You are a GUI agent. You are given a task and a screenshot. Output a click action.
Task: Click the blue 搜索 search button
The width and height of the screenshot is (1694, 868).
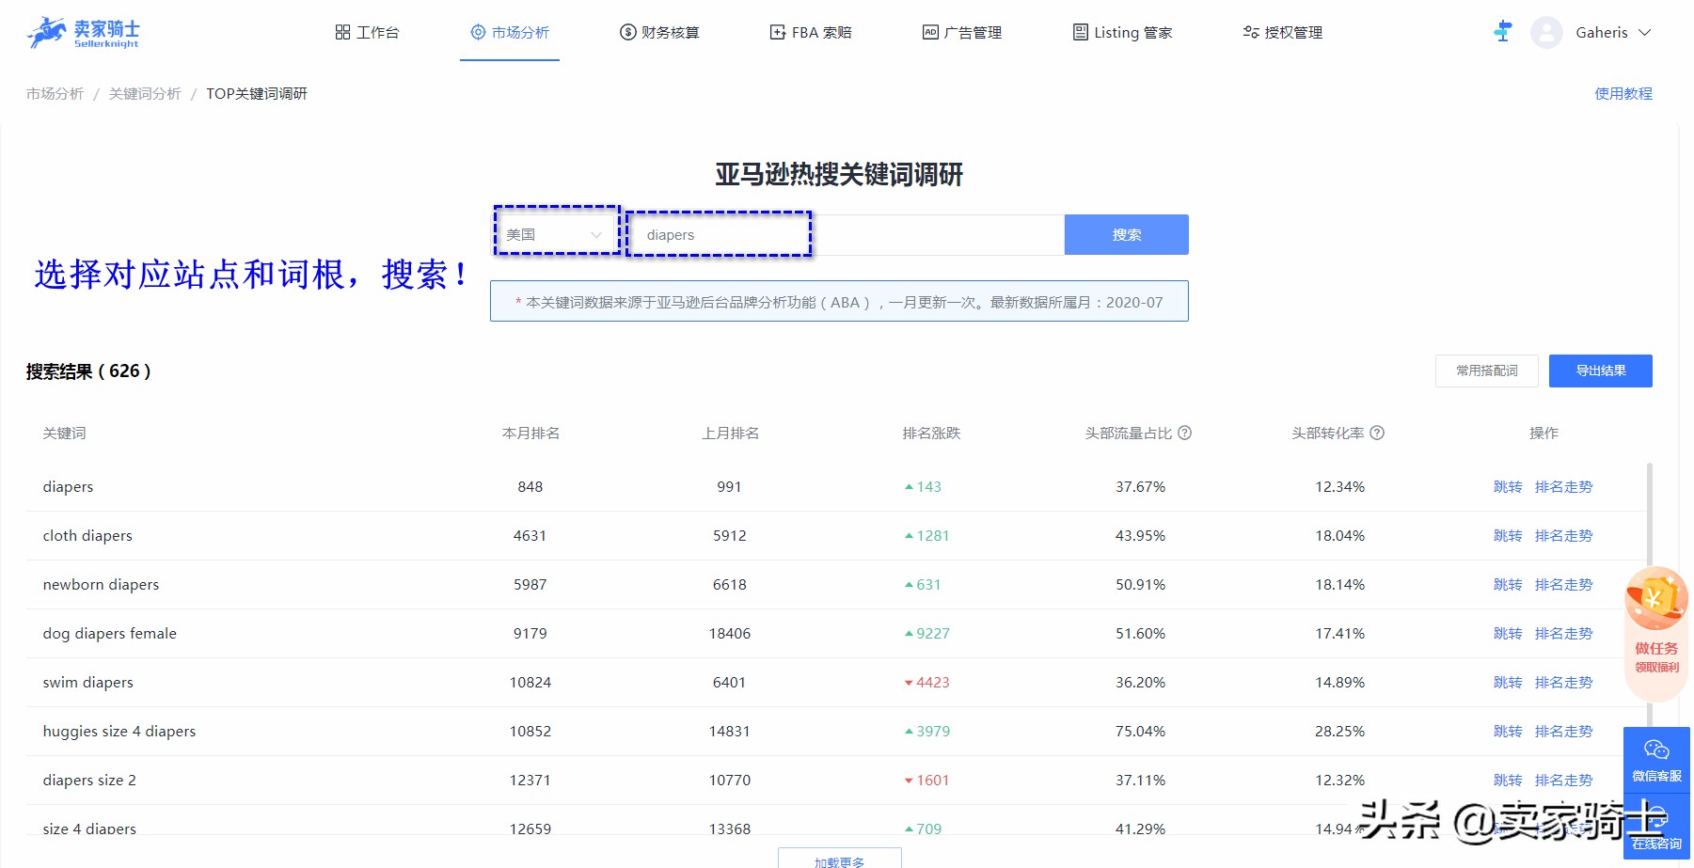(x=1125, y=234)
